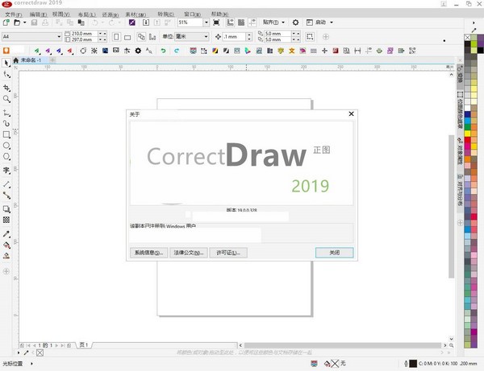Expand the Open folder dropdown arrow
This screenshot has width=484, height=371.
pyautogui.click(x=25, y=23)
